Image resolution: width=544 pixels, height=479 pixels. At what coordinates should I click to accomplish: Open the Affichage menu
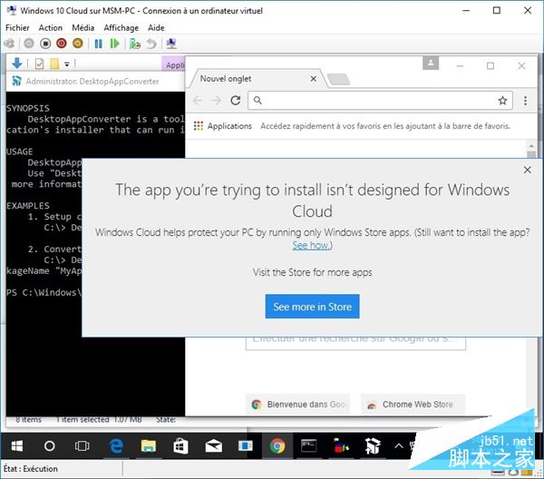pos(121,28)
